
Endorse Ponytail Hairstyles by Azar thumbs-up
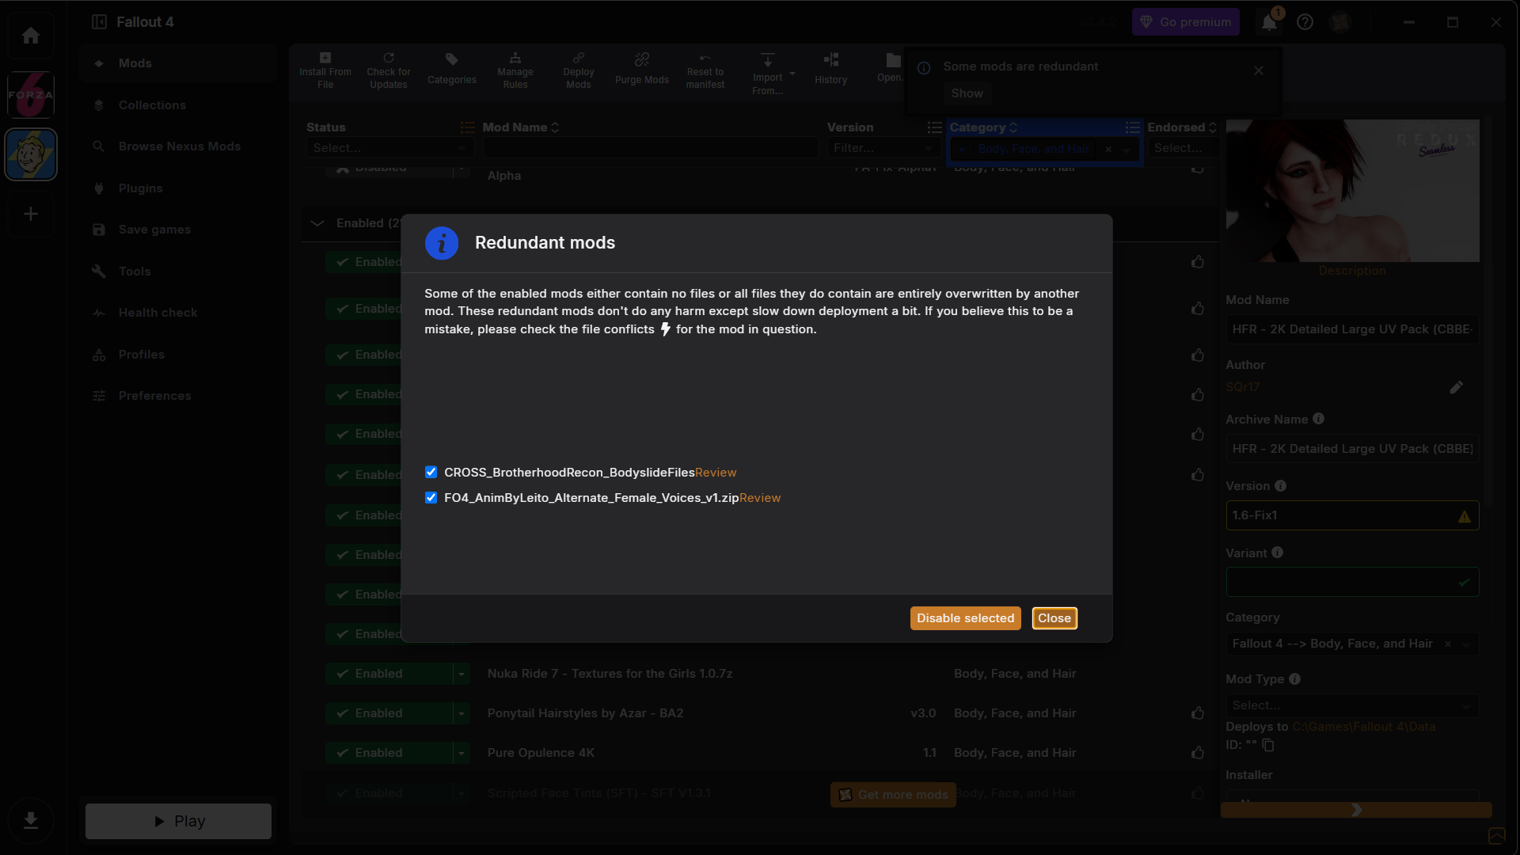coord(1198,712)
